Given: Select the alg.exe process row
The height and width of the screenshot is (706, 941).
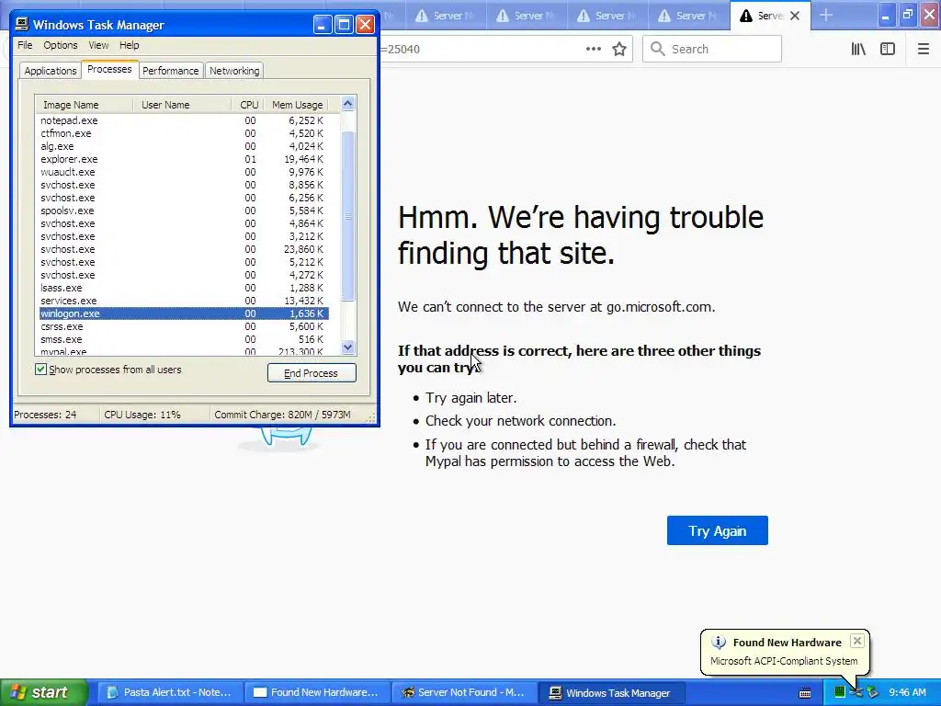Looking at the screenshot, I should pos(183,146).
